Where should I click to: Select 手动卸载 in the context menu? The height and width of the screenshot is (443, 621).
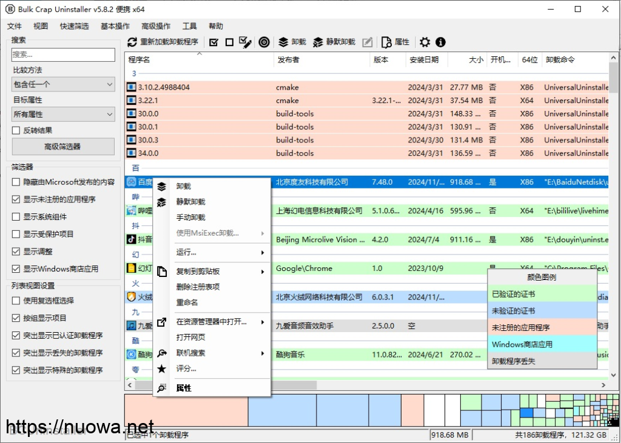190,217
